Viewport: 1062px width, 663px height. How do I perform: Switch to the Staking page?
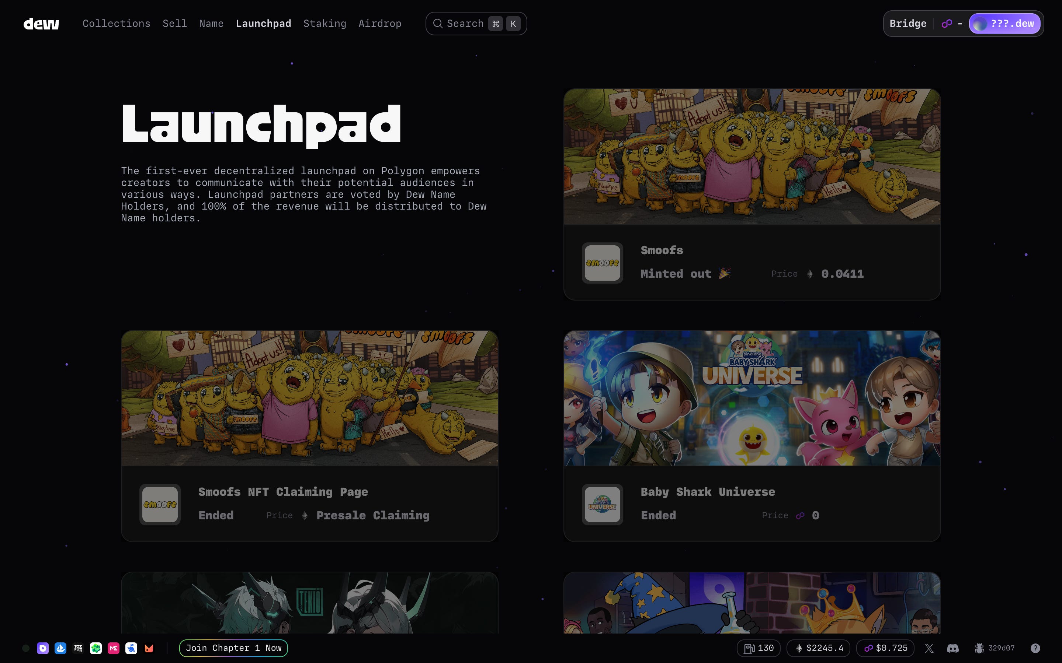325,24
